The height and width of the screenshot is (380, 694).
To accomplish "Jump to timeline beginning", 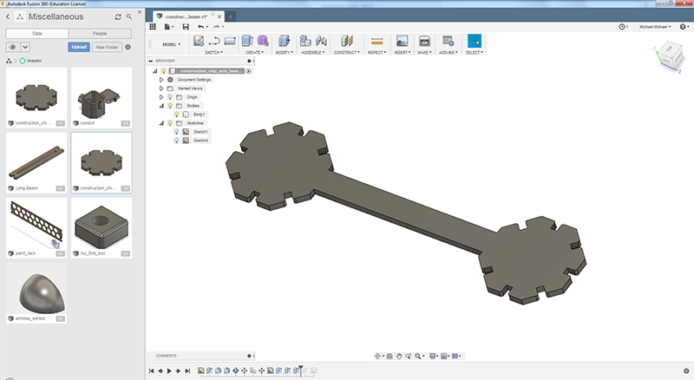I will [x=151, y=371].
